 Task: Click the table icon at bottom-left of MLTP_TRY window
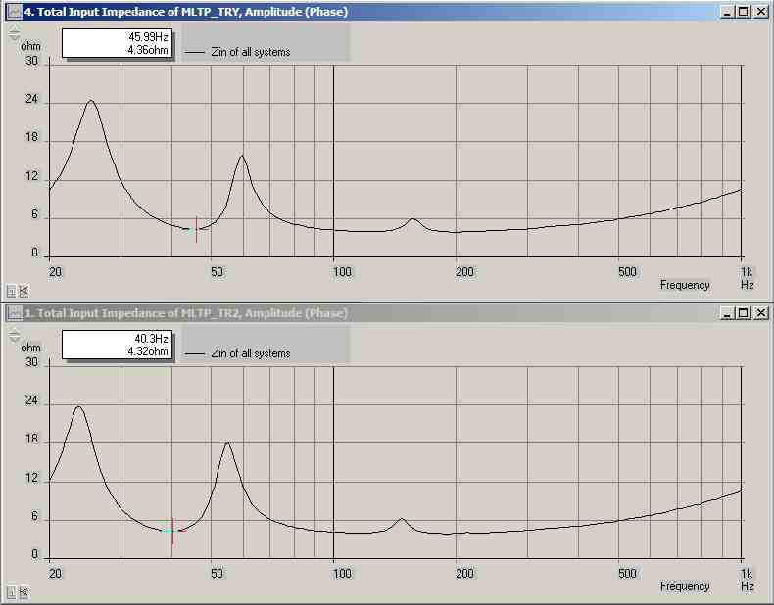point(12,292)
